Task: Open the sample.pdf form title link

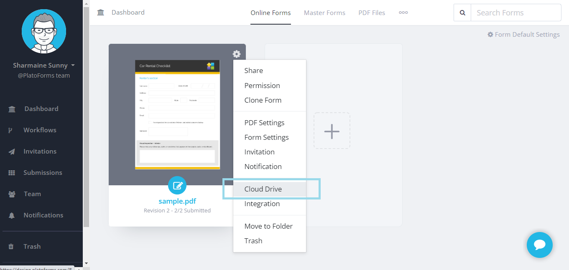Action: [x=177, y=201]
